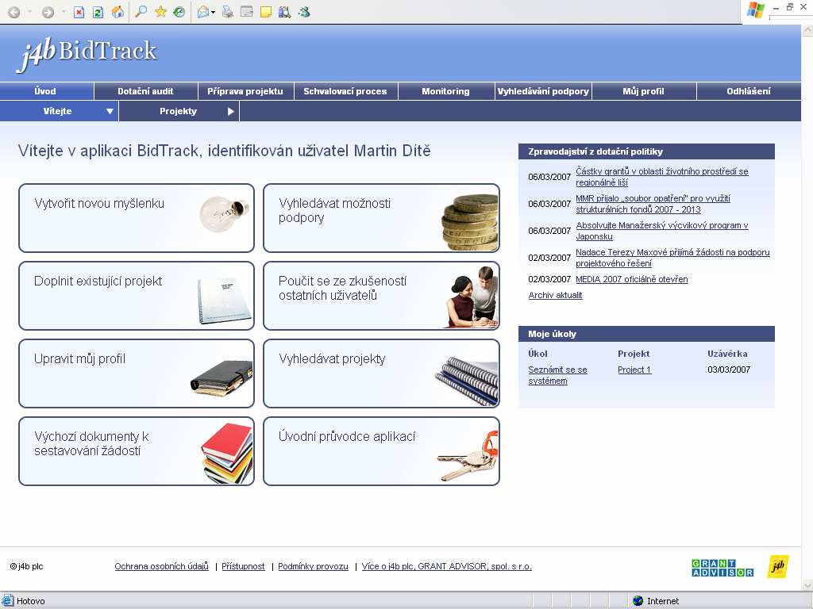Image resolution: width=813 pixels, height=609 pixels.
Task: Click the Windows flag logo
Action: pyautogui.click(x=756, y=10)
